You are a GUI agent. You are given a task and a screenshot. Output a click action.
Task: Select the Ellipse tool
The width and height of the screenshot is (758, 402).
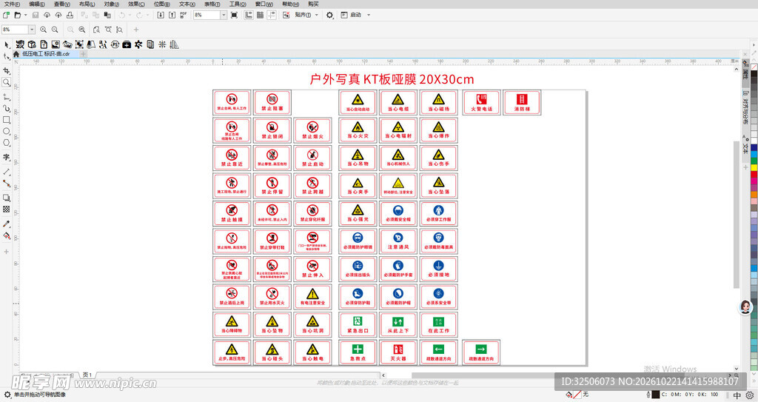click(x=6, y=131)
